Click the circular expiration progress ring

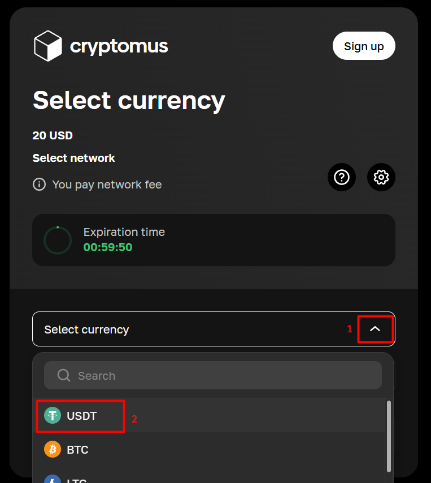[58, 240]
